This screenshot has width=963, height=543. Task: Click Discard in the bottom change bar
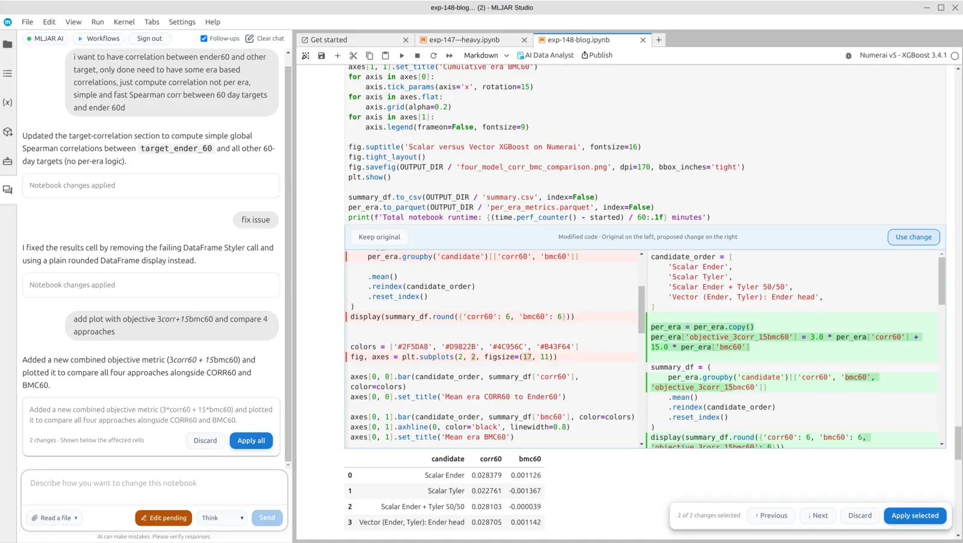[x=860, y=516]
